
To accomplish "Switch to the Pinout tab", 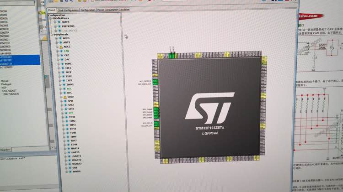I will 52,10.
